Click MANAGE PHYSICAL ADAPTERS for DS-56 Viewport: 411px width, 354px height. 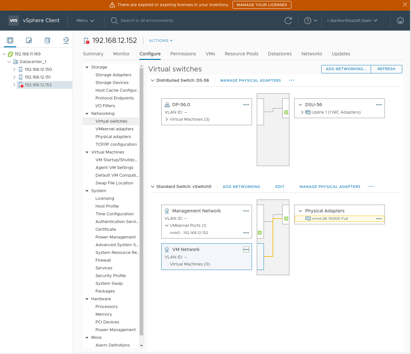[x=250, y=80]
